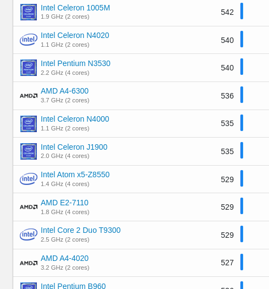
Task: Open the Intel Pentium B960 link
Action: click(x=73, y=286)
